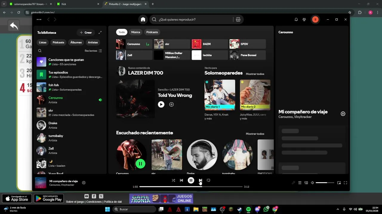Open Mix diario 2 thumbnail
This screenshot has height=214, width=382.
255,95
